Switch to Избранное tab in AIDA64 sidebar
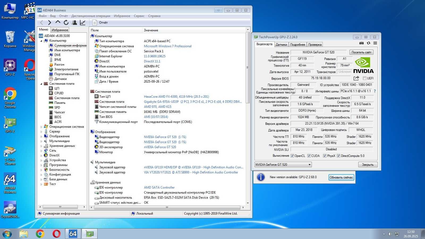 (x=60, y=30)
